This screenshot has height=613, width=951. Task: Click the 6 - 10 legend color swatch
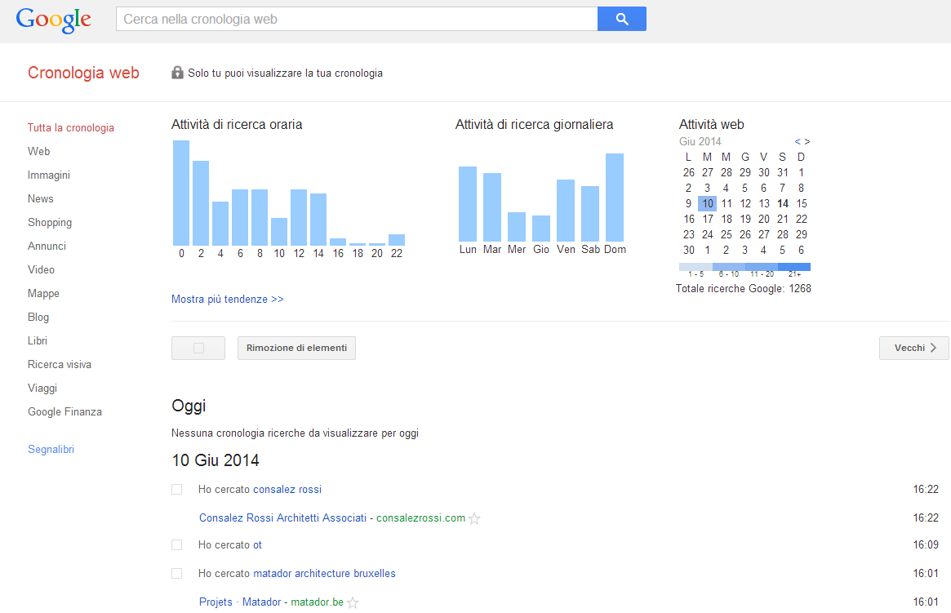coord(729,267)
